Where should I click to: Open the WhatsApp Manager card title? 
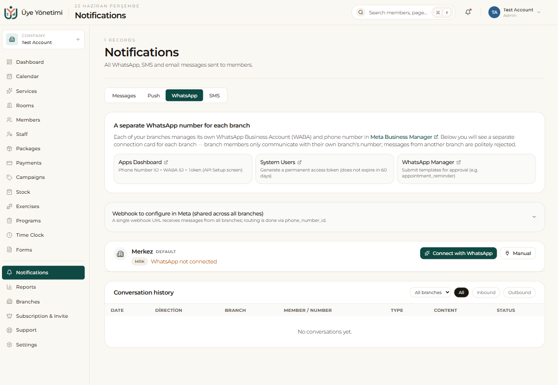pyautogui.click(x=428, y=162)
